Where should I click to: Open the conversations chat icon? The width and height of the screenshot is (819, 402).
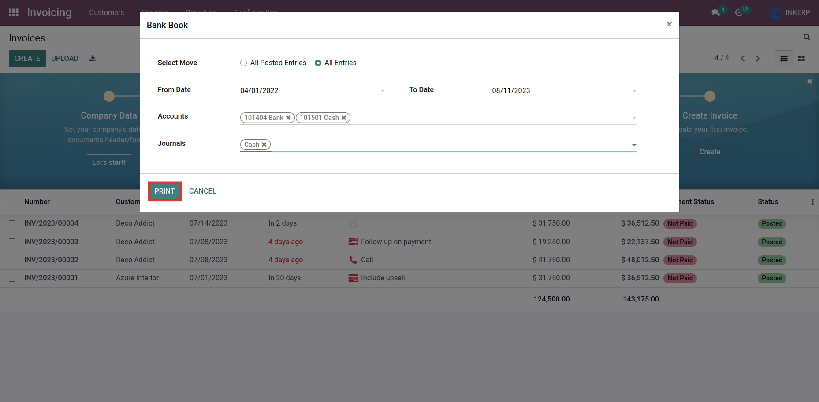pyautogui.click(x=716, y=13)
